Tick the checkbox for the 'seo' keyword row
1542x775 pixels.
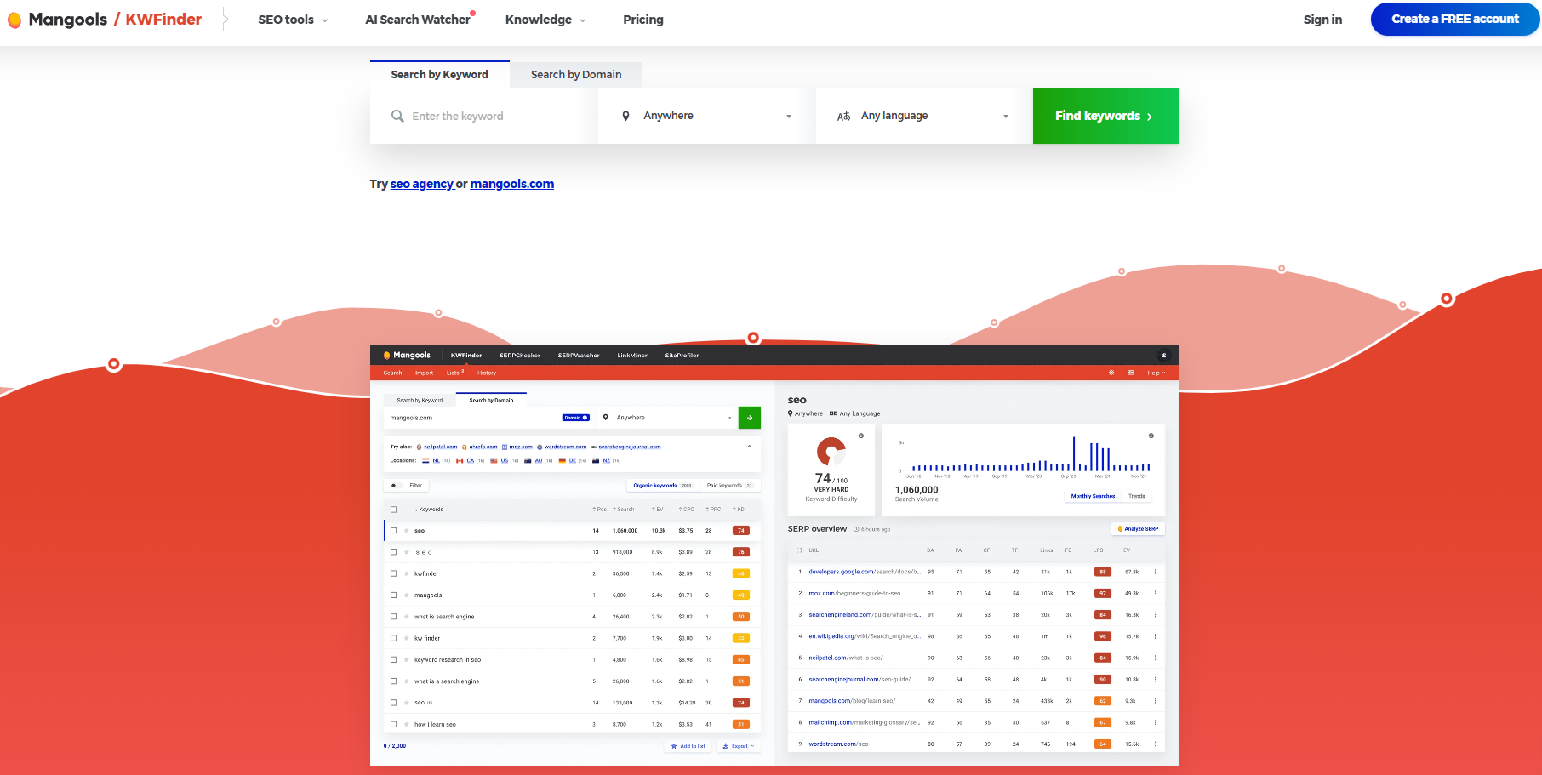pyautogui.click(x=393, y=530)
